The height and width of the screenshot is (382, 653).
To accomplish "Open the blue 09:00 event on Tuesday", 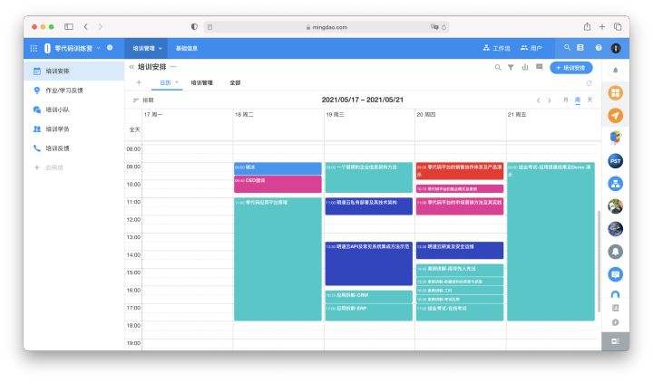I will tap(278, 168).
